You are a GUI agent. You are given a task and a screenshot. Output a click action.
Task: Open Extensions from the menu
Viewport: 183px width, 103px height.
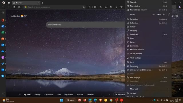pyautogui.click(x=148, y=46)
